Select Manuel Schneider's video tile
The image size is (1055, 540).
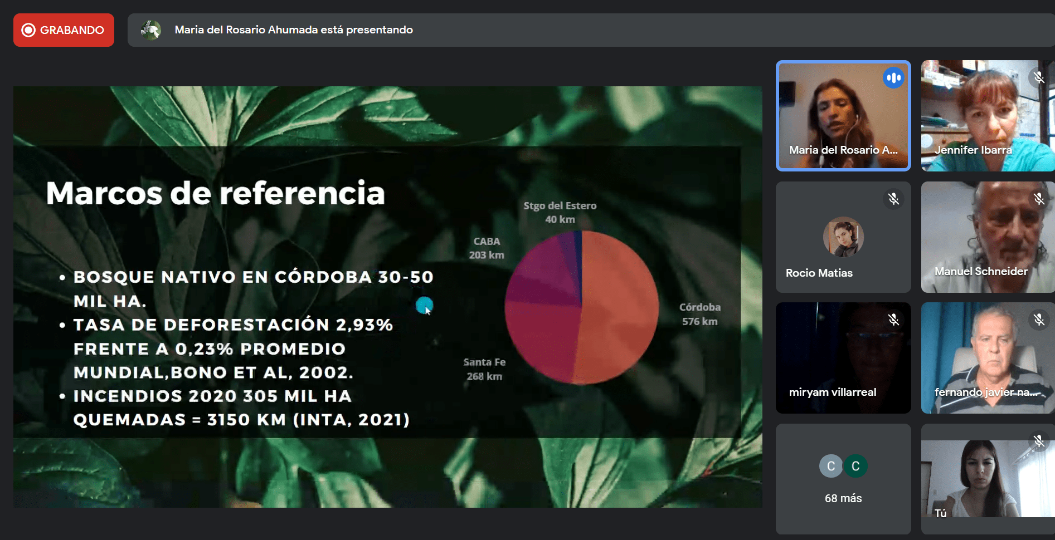pyautogui.click(x=988, y=237)
